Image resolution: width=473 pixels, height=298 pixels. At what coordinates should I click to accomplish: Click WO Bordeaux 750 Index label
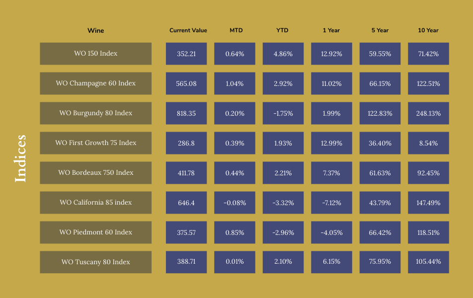pyautogui.click(x=96, y=173)
